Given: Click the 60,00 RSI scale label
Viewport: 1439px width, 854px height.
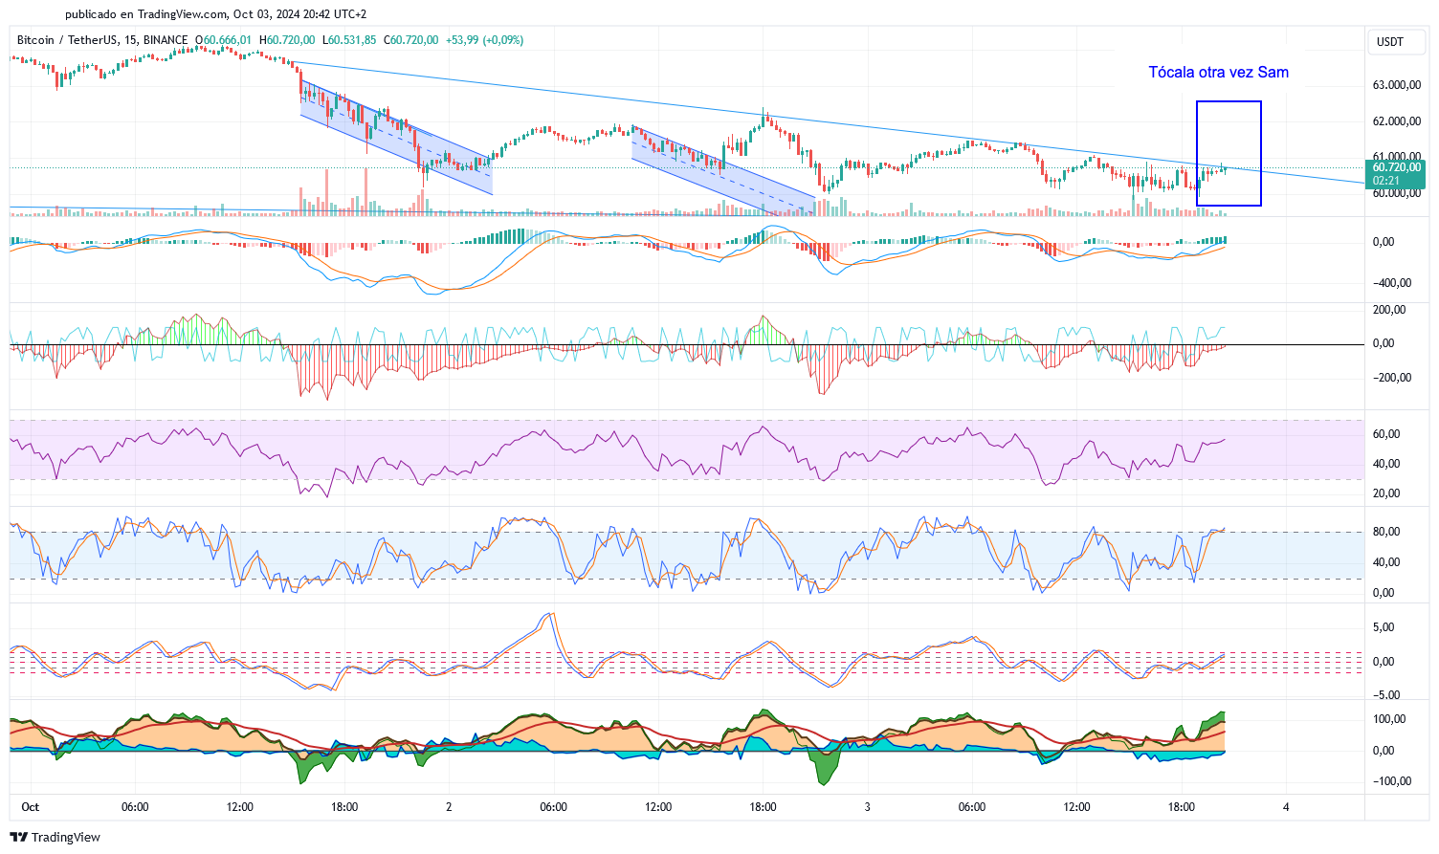Looking at the screenshot, I should pos(1386,434).
